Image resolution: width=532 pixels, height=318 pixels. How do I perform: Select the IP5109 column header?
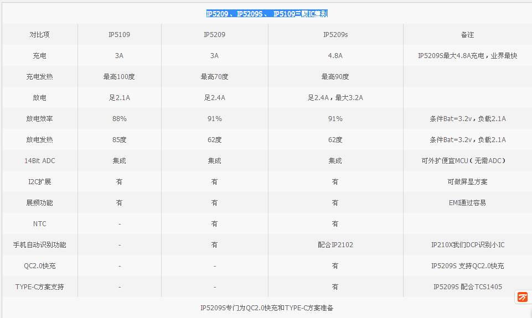point(119,35)
